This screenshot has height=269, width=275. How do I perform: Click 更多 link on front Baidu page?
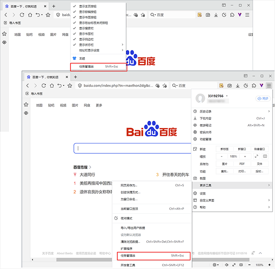99,105
